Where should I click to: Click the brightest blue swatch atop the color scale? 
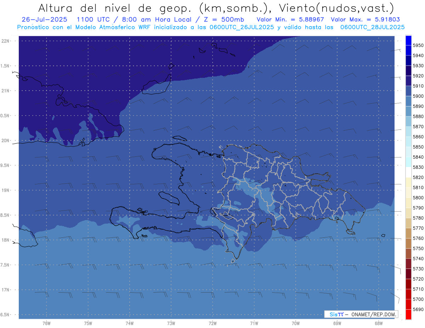(408, 41)
